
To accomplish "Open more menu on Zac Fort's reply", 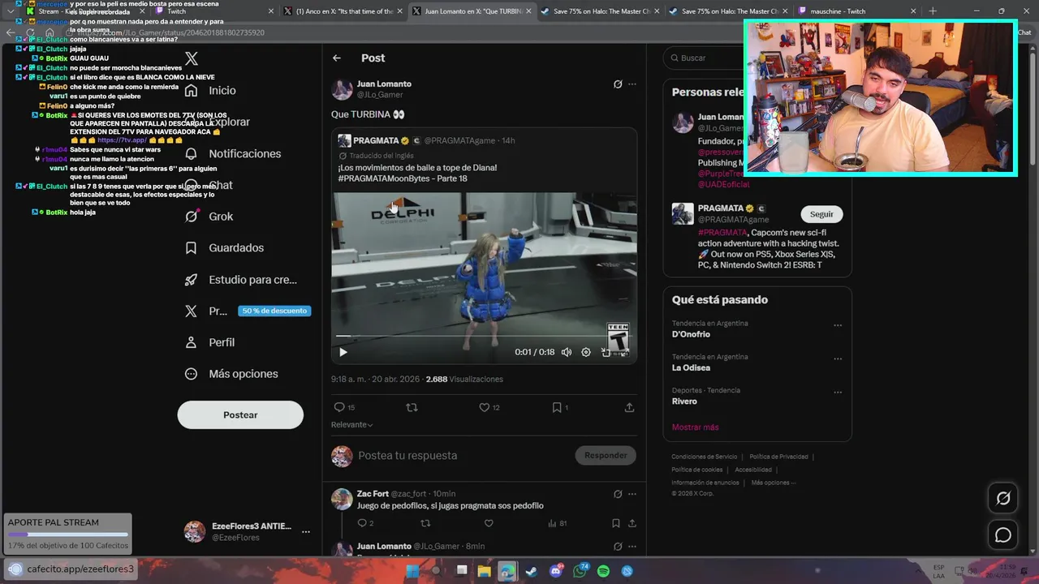I will pyautogui.click(x=632, y=494).
